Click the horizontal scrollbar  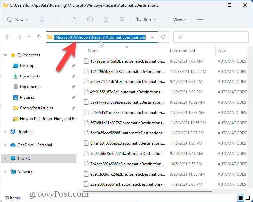[147, 191]
